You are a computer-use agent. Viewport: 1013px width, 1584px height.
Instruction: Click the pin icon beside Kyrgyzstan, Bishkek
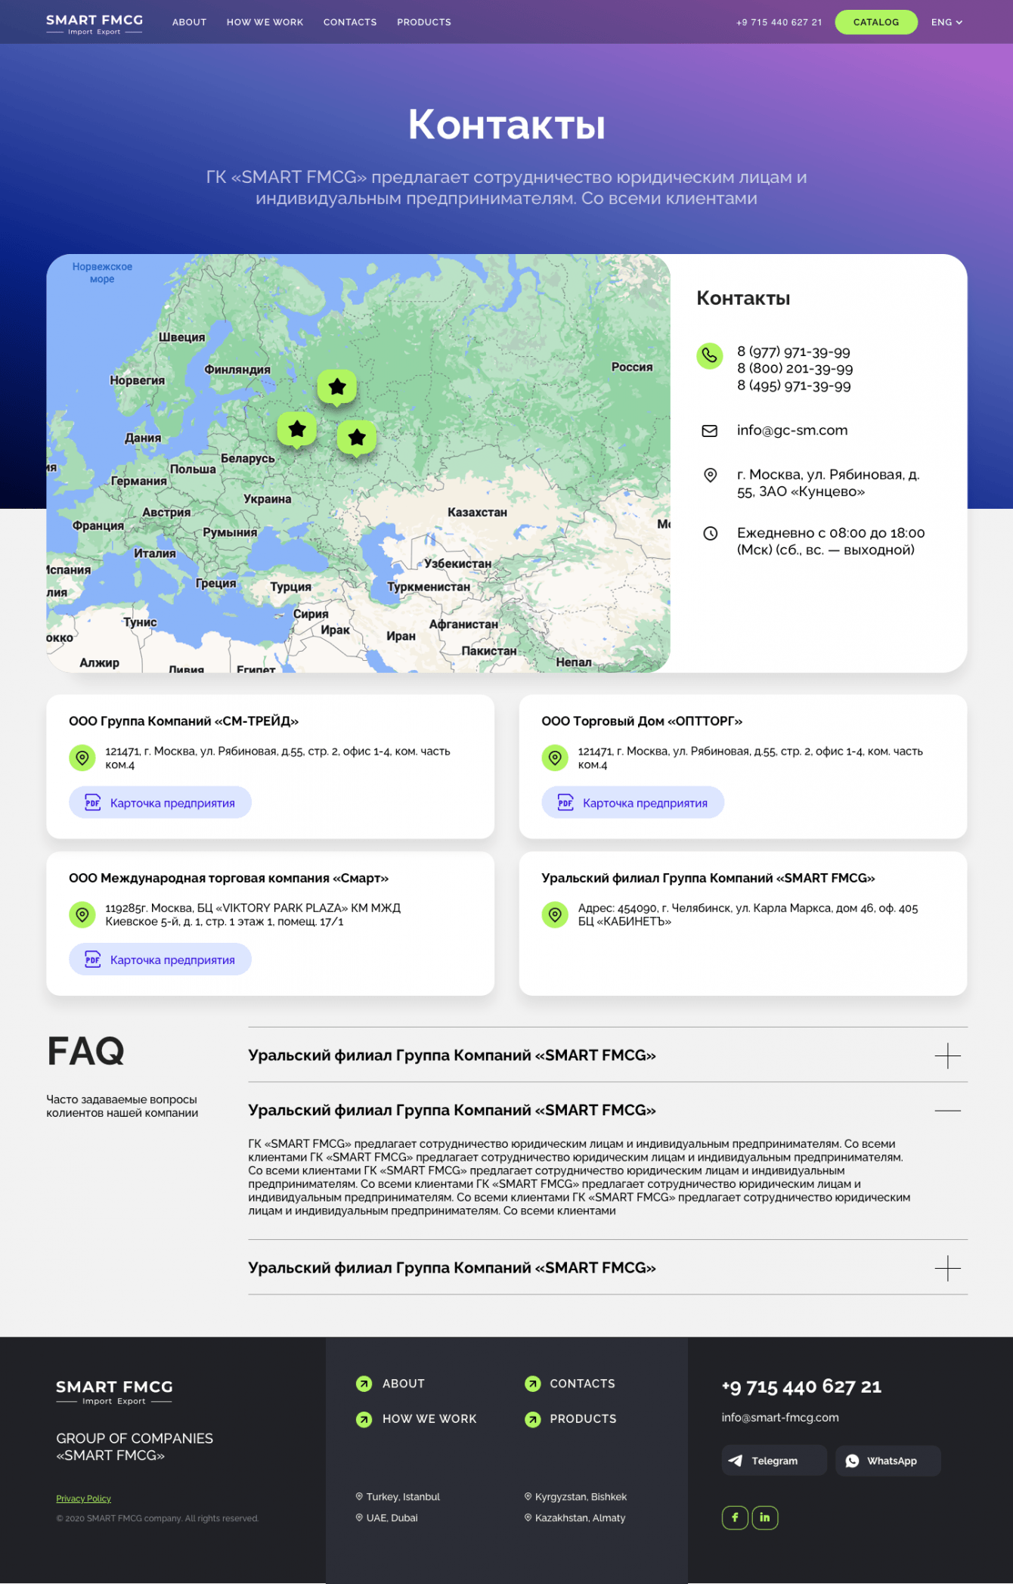(x=528, y=1496)
